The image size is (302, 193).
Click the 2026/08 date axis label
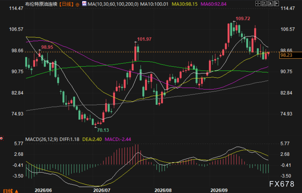pyautogui.click(x=163, y=190)
